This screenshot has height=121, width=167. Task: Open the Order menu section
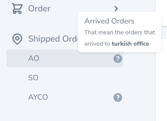(x=39, y=8)
